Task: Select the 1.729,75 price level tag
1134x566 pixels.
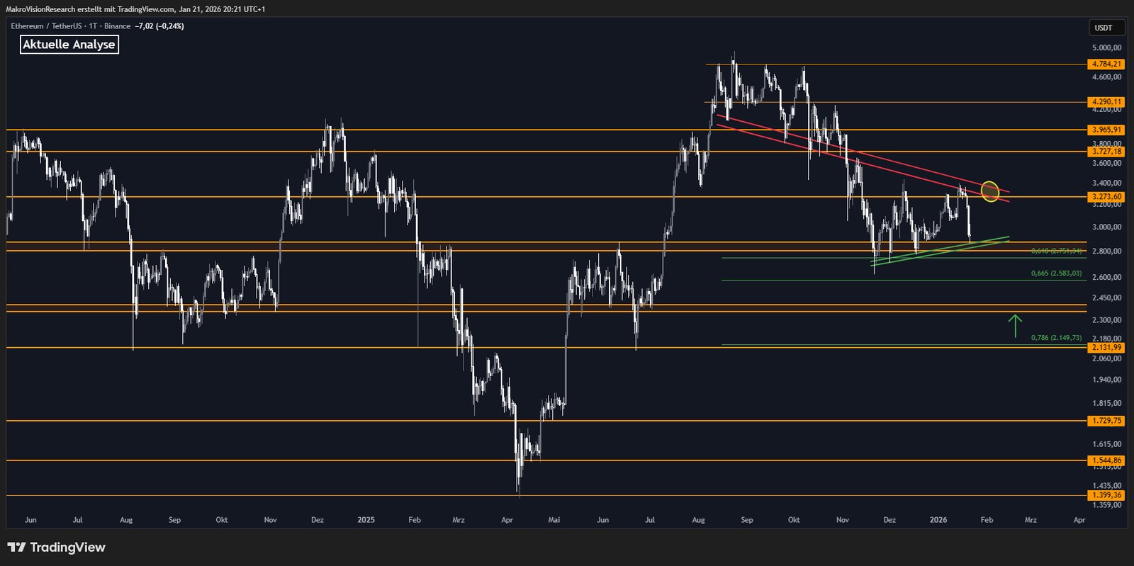Action: coord(1106,421)
